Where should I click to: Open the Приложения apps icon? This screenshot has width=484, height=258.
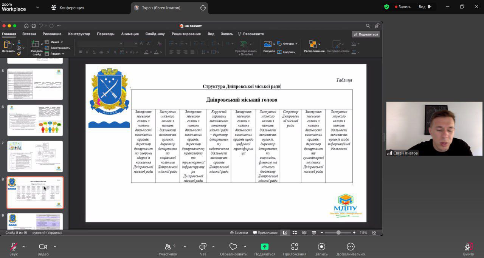coord(295,247)
